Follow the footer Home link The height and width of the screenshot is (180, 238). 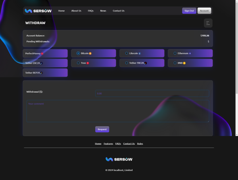pyautogui.click(x=98, y=144)
